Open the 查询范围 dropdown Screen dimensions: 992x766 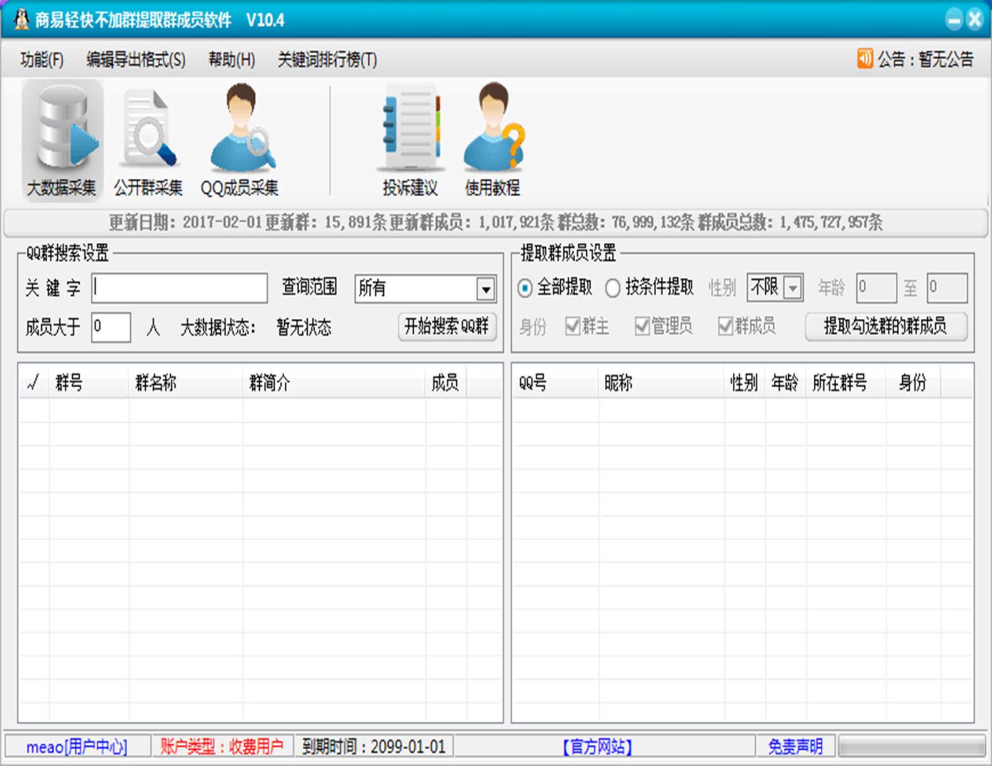[x=426, y=289]
